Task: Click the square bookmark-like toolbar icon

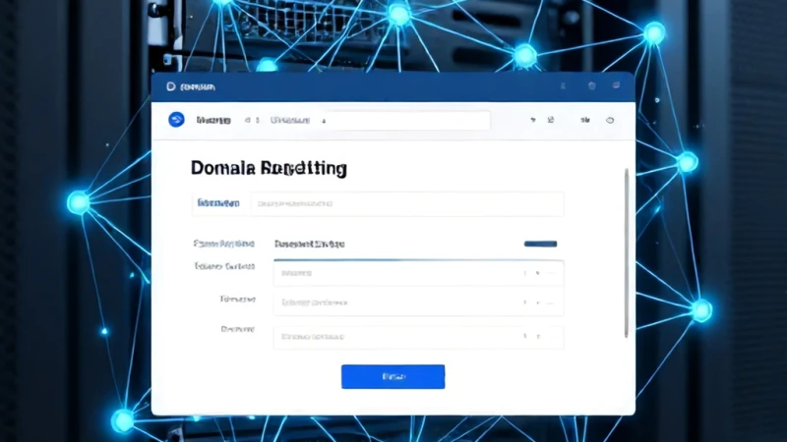Action: pos(551,120)
